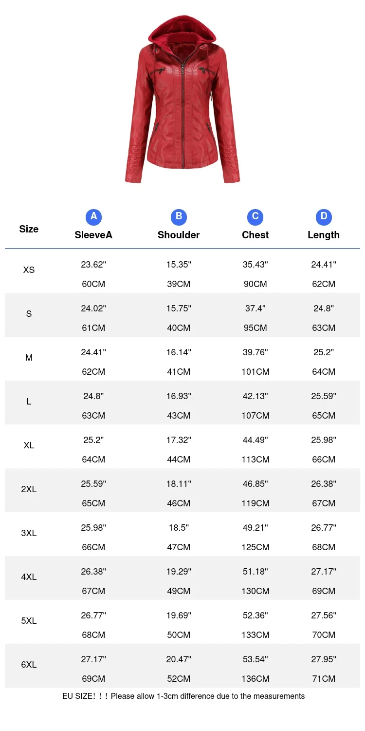Click the blue A circle icon
Image resolution: width=365 pixels, height=731 pixels.
coord(93,217)
